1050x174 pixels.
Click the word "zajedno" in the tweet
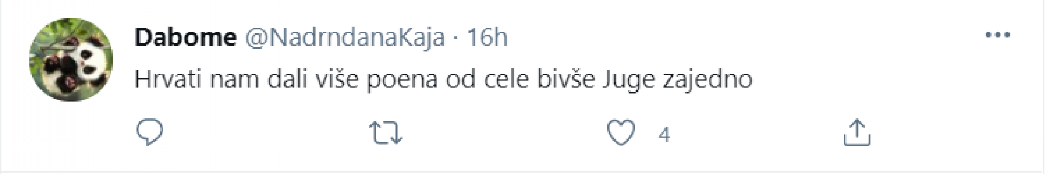(707, 80)
